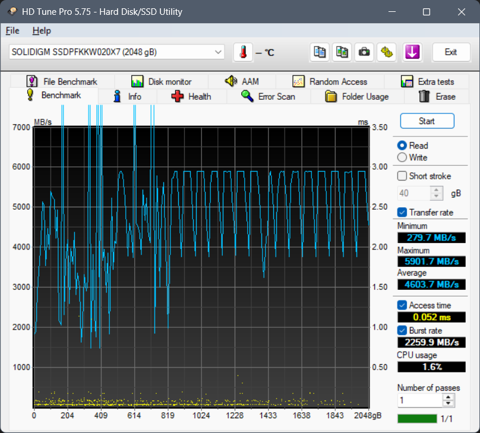Open the Extra tests tab
480x433 pixels.
pos(427,82)
